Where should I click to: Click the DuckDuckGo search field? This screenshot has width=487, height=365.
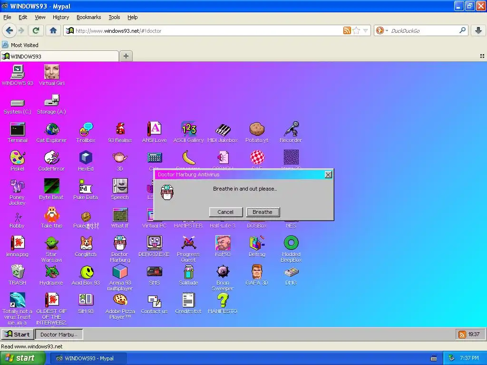click(424, 31)
